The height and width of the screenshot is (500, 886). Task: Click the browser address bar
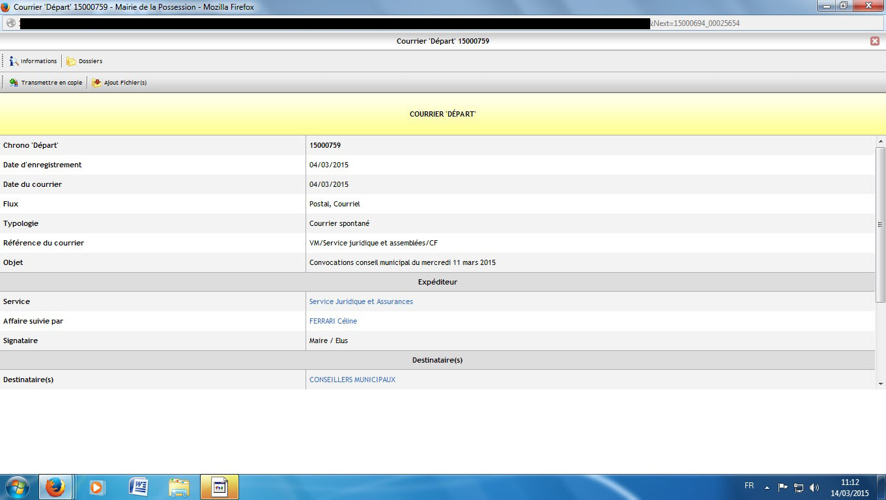click(443, 23)
